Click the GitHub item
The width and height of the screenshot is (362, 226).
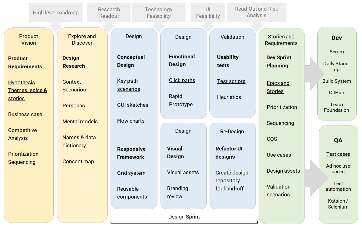337,93
